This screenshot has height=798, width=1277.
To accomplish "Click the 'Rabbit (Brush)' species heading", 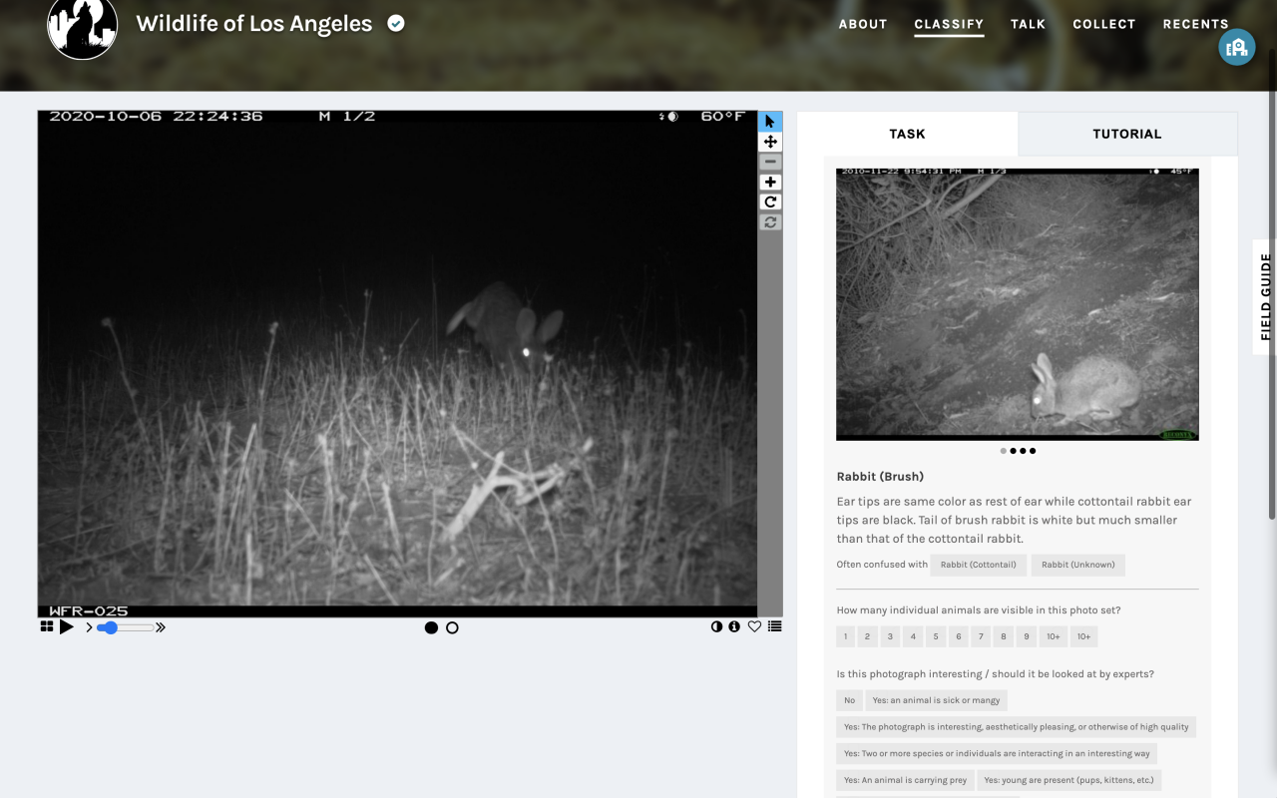I will (x=880, y=477).
